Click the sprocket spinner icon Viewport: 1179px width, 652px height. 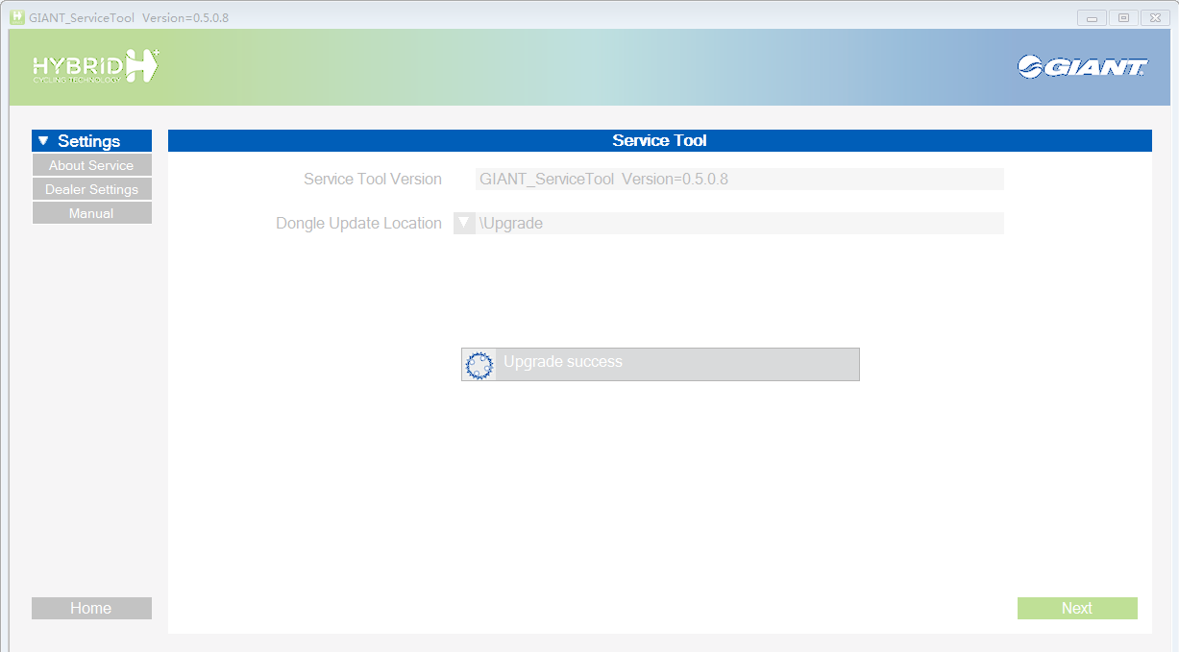coord(479,365)
